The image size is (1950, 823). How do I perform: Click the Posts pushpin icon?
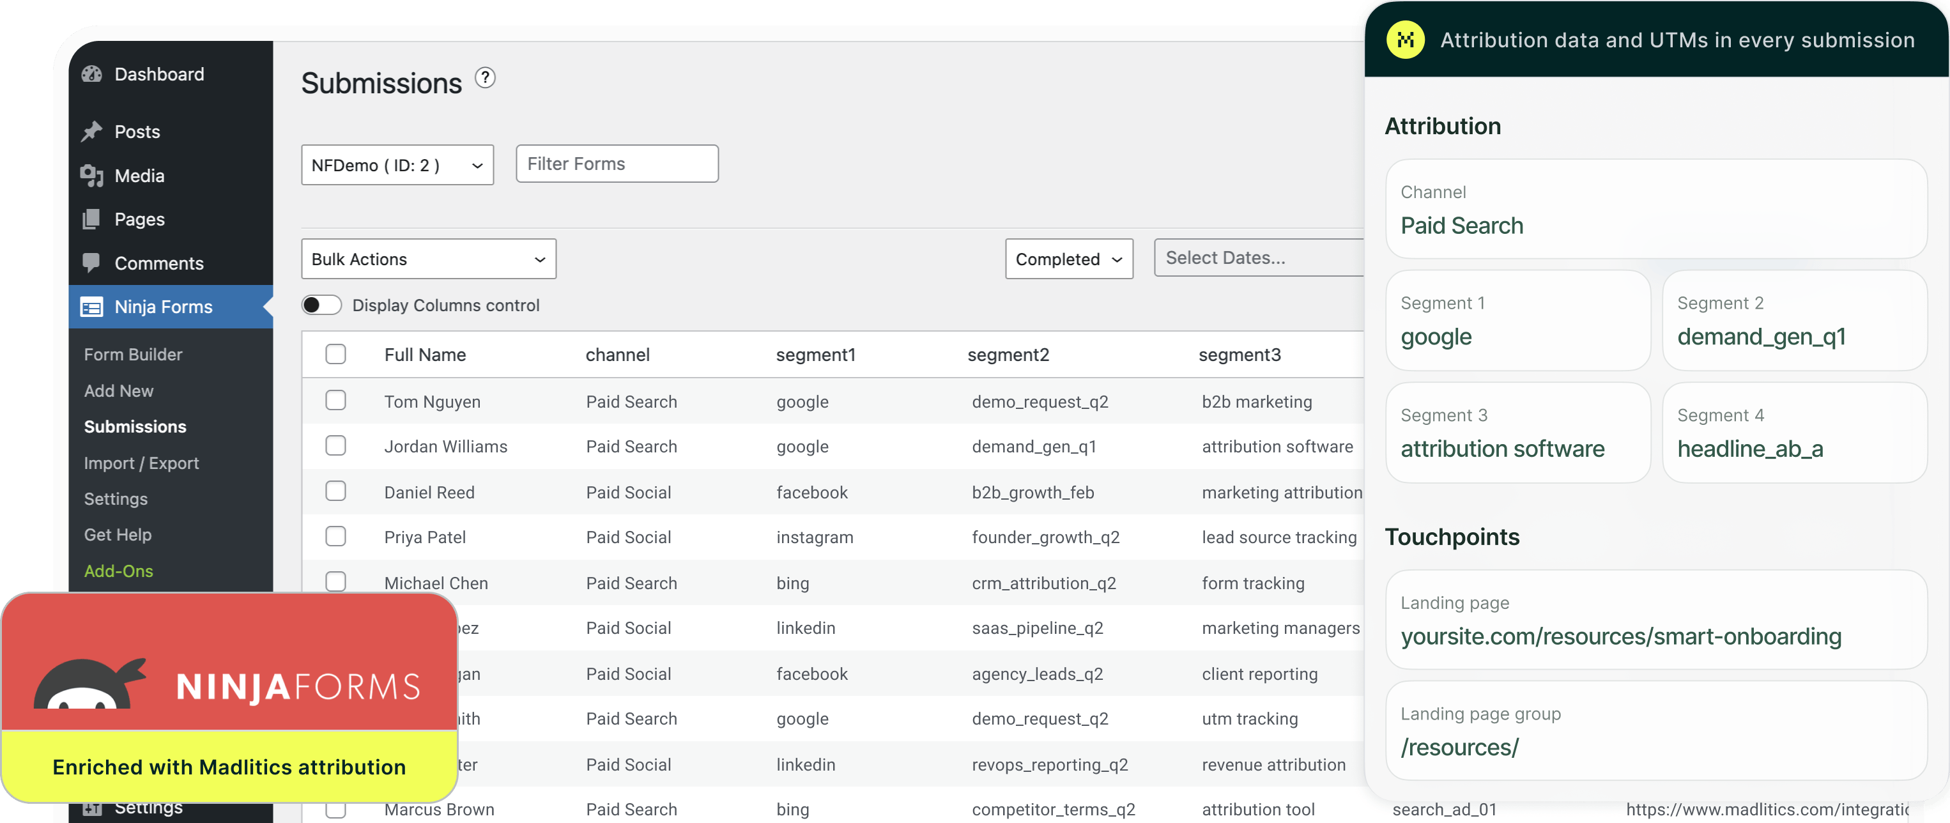click(91, 131)
